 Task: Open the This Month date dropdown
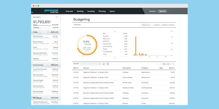point(157,25)
